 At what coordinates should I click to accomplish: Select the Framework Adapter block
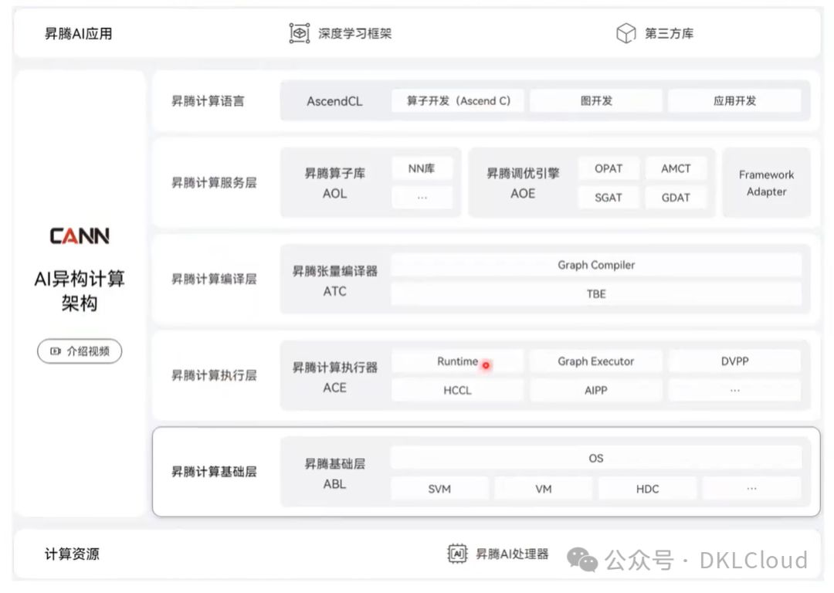point(767,182)
